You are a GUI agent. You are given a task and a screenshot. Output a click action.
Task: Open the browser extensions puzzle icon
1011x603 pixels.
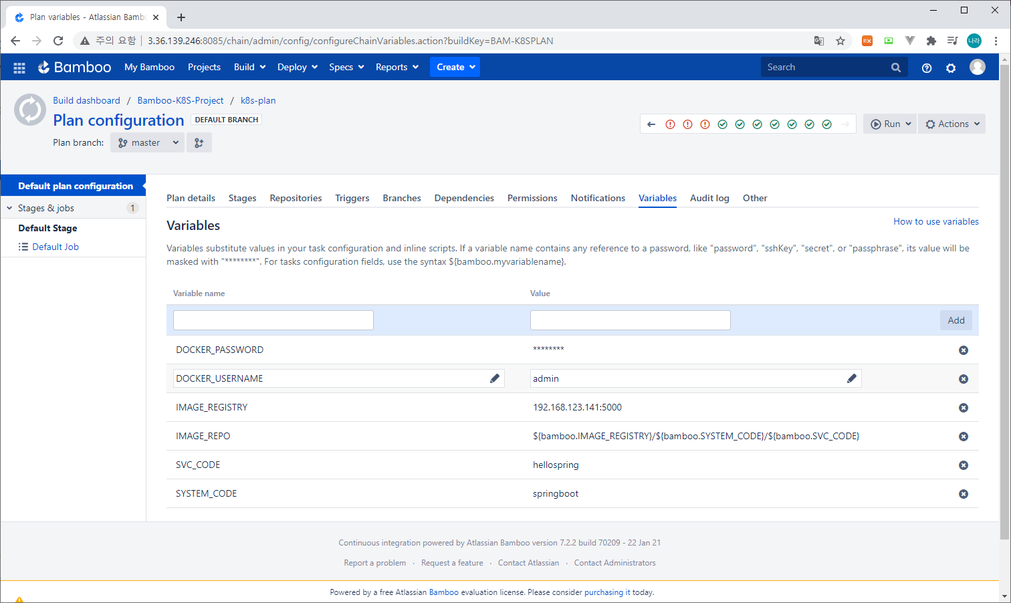click(x=931, y=41)
